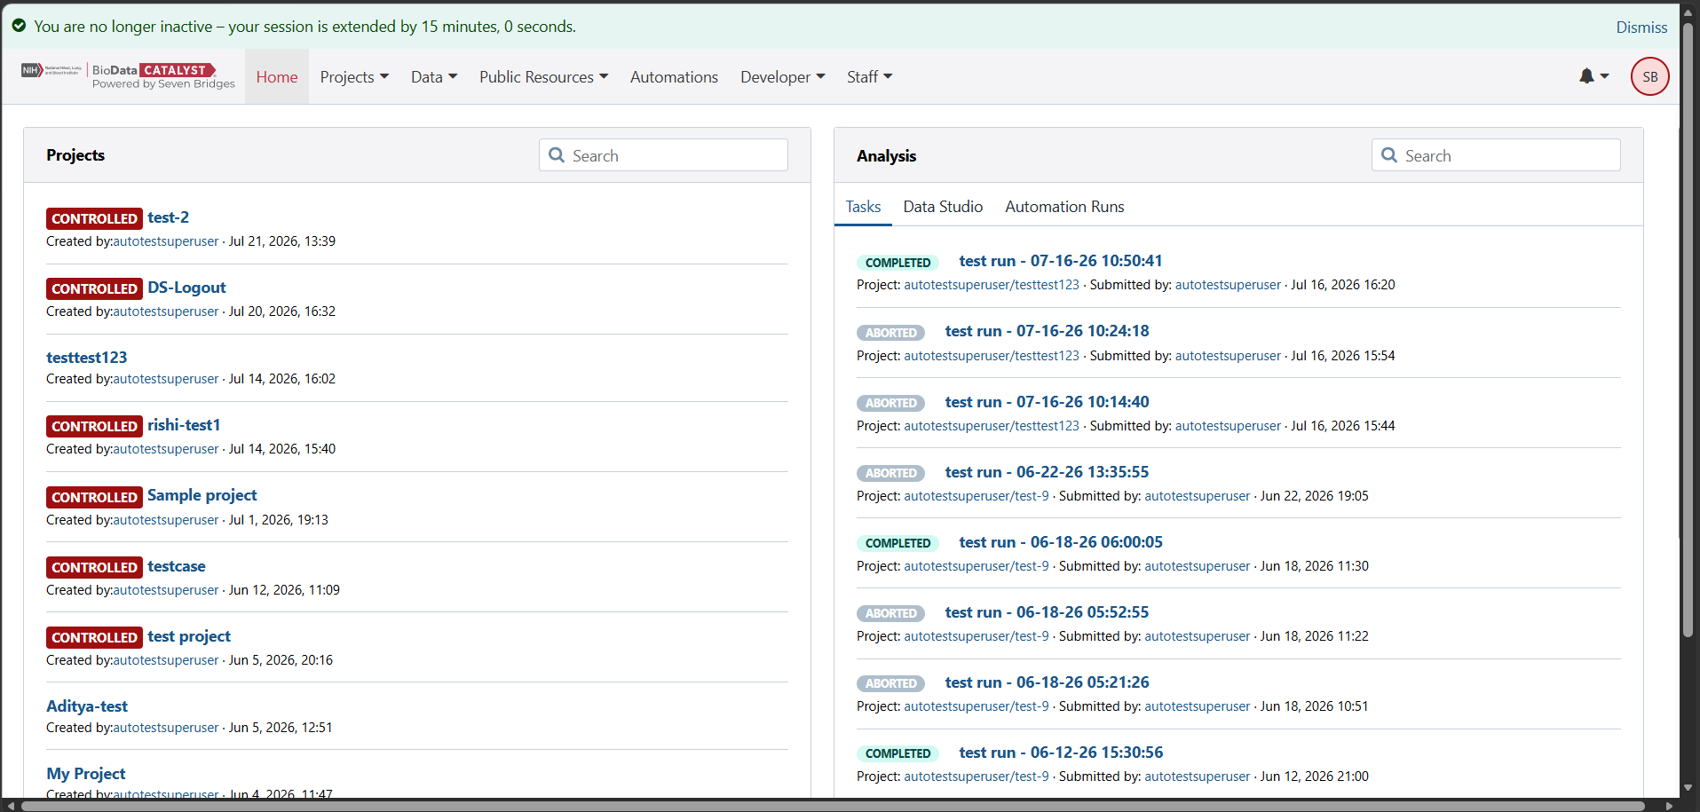Click autotestsuperuser creator of test-2 project
This screenshot has width=1700, height=812.
click(166, 241)
